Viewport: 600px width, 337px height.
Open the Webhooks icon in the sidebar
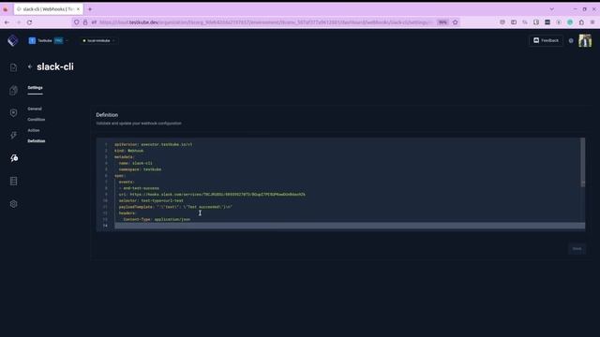coord(14,158)
